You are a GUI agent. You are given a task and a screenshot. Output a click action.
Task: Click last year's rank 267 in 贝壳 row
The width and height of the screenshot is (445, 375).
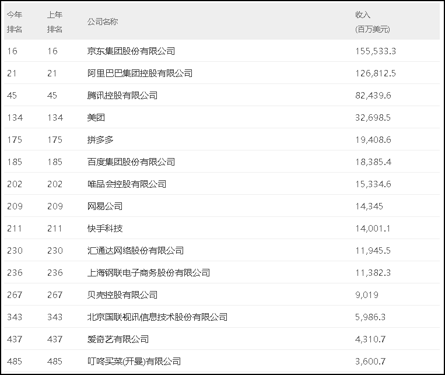coord(55,295)
